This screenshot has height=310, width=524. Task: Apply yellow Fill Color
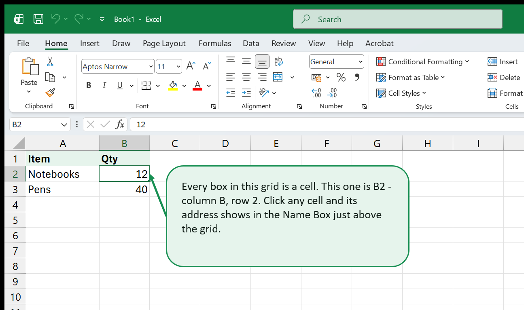[x=173, y=85]
